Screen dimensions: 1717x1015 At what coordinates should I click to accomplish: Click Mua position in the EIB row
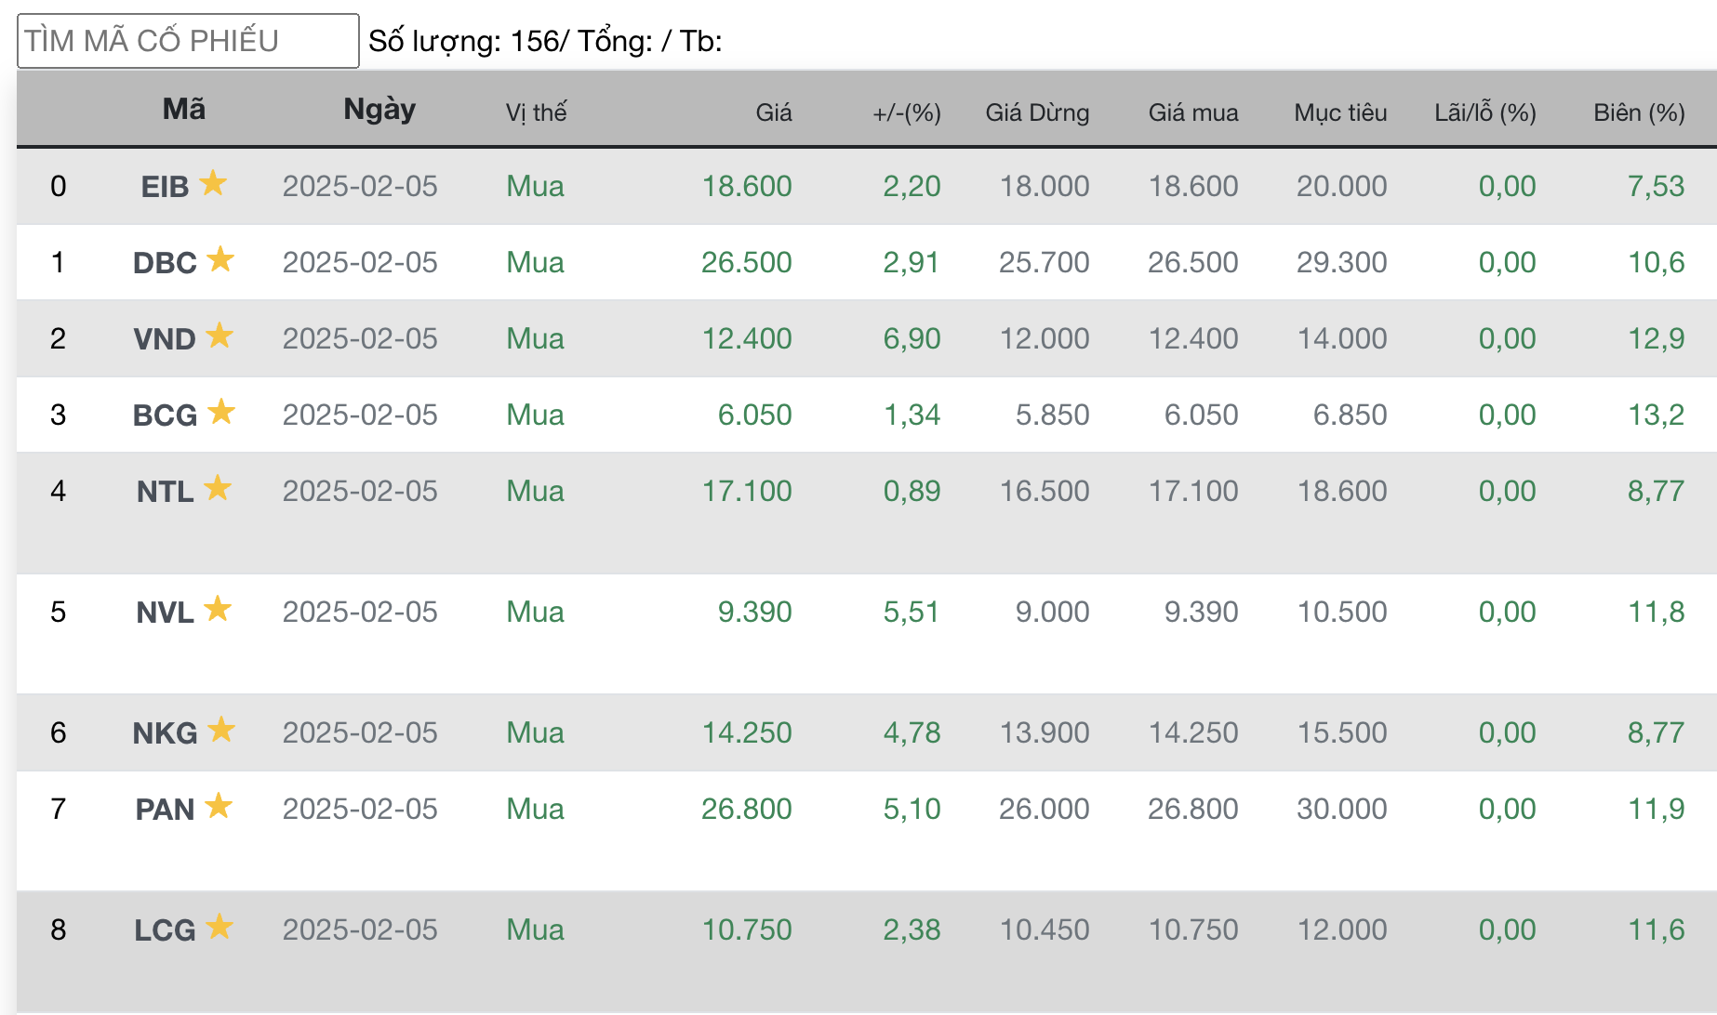click(x=535, y=186)
